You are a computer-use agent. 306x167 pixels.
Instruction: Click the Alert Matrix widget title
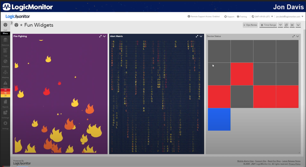[x=116, y=36]
